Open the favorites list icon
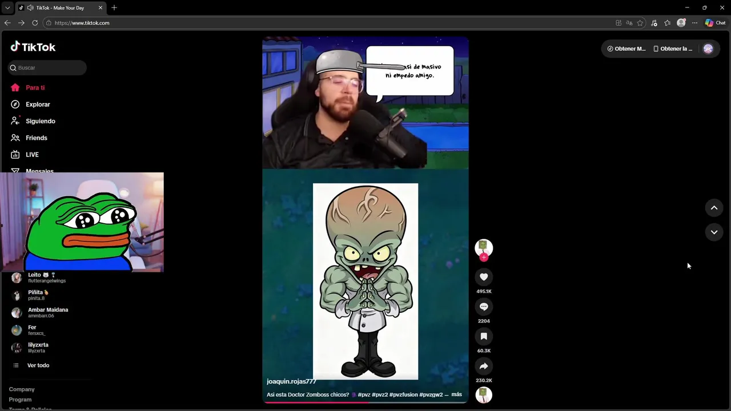This screenshot has height=411, width=731. point(668,23)
